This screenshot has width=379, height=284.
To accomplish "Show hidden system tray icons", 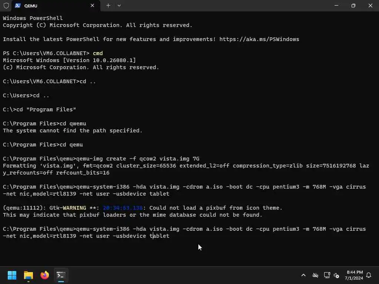I will [303, 275].
